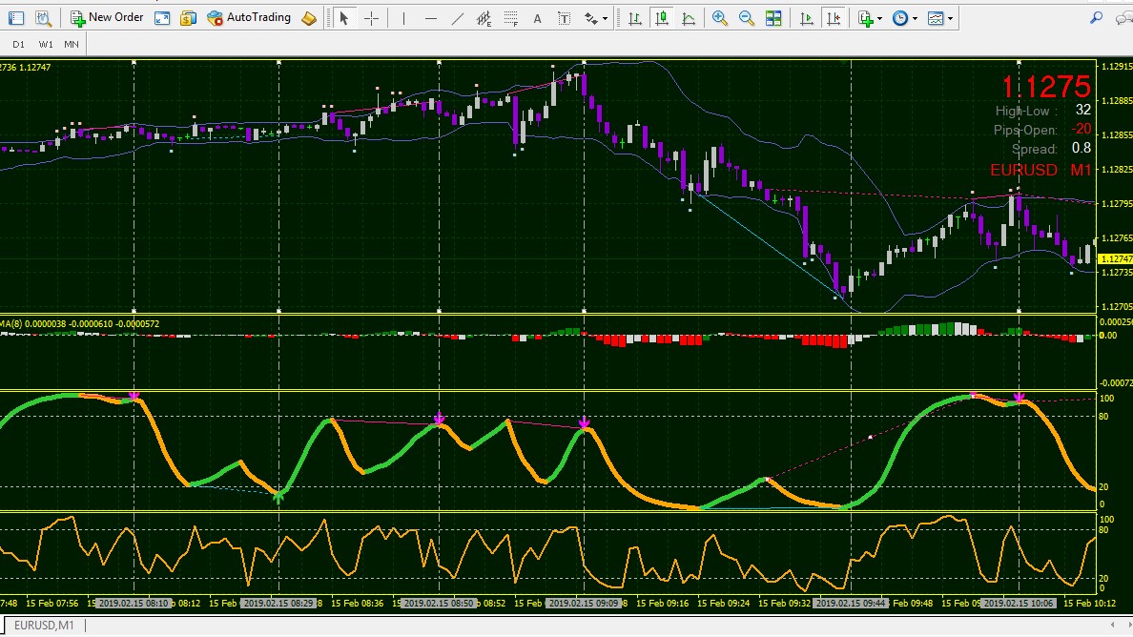Tile chart windows icon
Viewport: 1133px width, 637px height.
point(773,19)
